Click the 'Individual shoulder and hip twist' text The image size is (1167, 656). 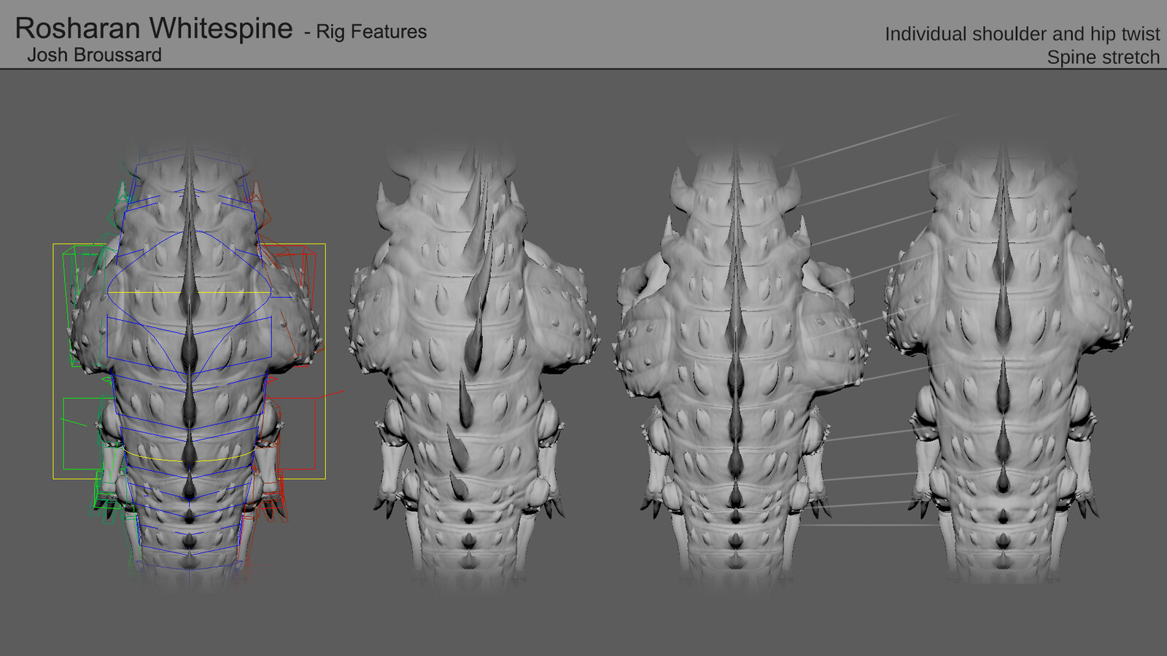click(1022, 34)
